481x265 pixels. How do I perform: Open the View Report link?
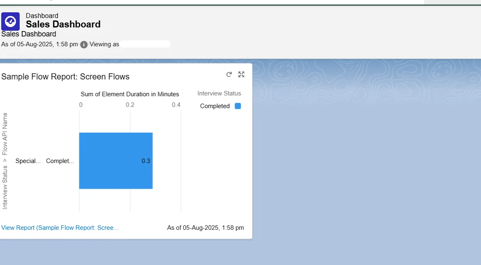(60, 228)
